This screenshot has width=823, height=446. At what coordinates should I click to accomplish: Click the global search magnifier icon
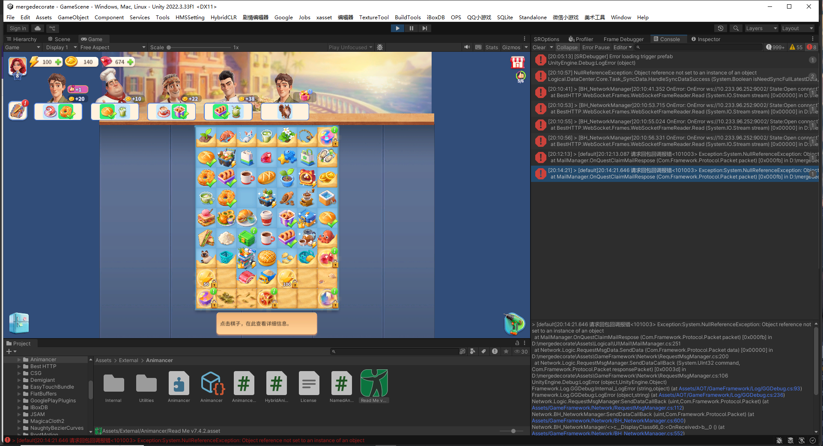pyautogui.click(x=736, y=28)
